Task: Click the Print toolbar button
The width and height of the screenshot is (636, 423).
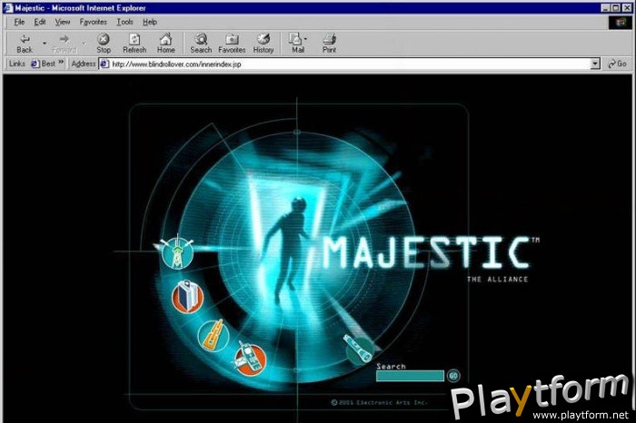Action: point(329,44)
